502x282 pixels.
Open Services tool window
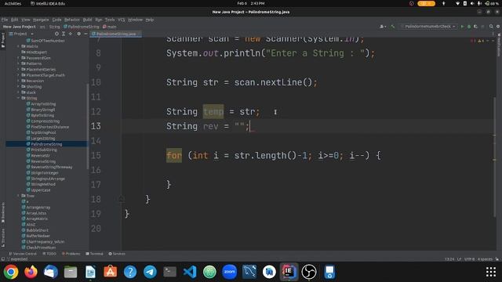[x=117, y=254]
